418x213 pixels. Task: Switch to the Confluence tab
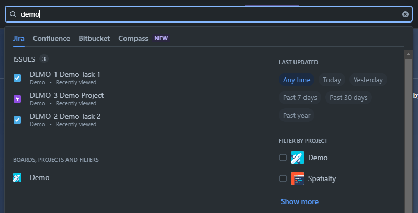(x=51, y=38)
